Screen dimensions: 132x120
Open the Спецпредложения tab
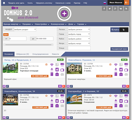40,54
